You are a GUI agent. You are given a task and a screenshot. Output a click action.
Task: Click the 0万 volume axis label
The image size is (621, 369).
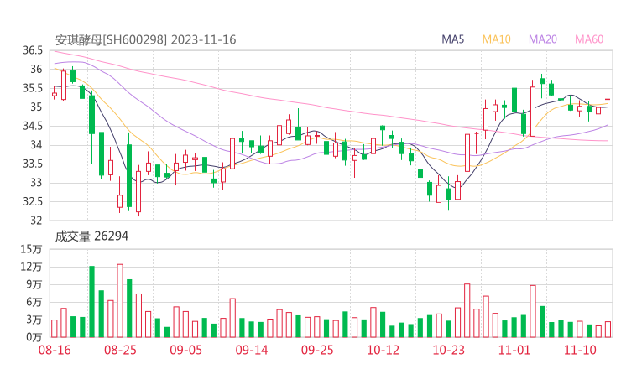click(x=34, y=337)
